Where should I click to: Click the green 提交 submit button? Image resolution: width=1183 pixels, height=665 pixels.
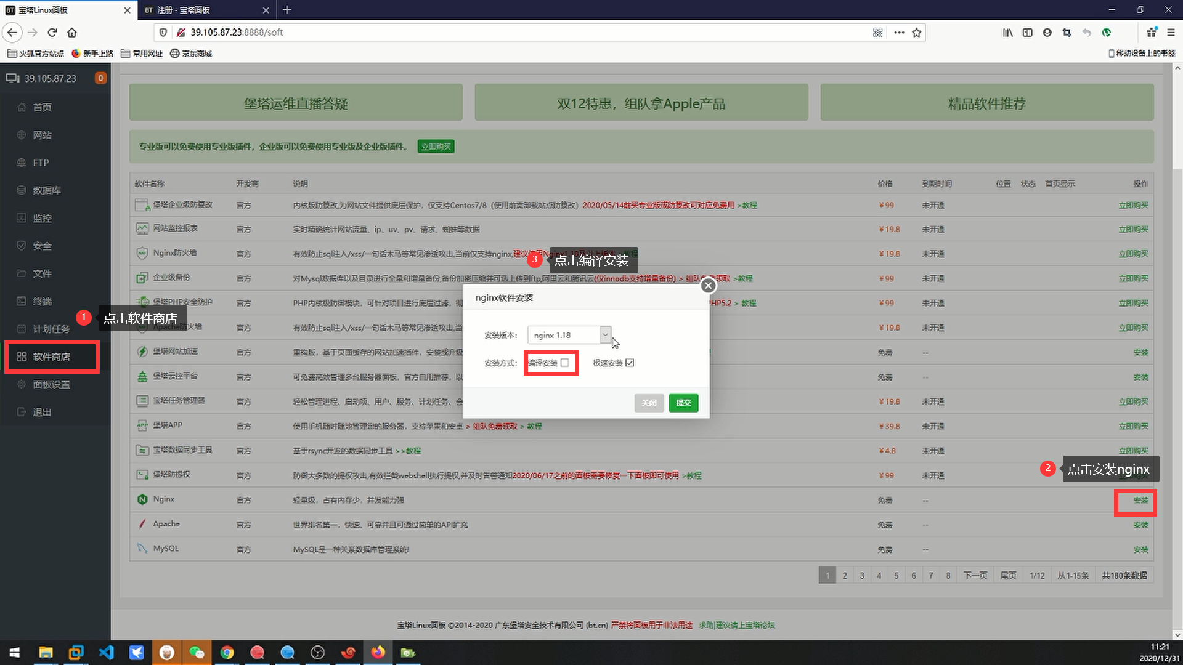[x=683, y=403]
